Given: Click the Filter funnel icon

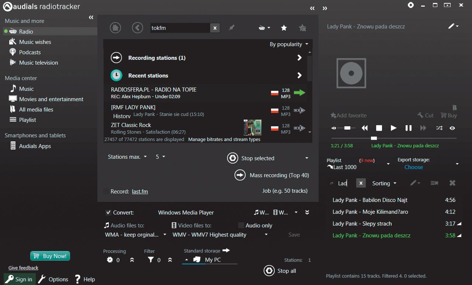Looking at the screenshot, I should pyautogui.click(x=150, y=260).
